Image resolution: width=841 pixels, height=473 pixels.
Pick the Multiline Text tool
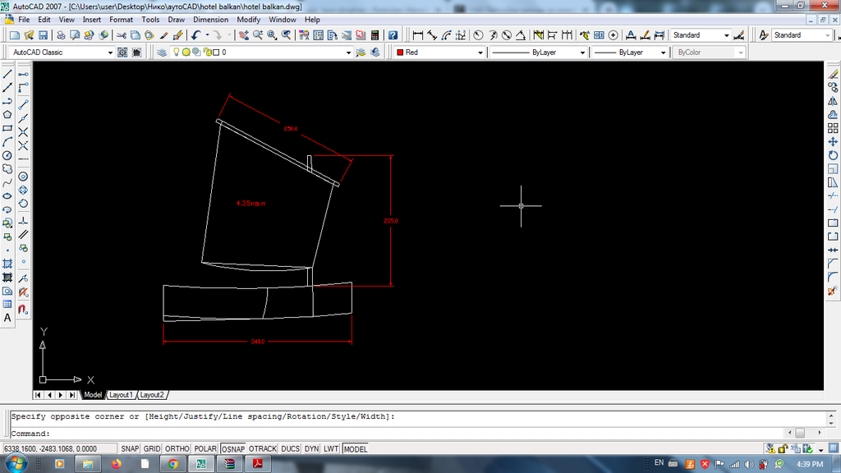tap(7, 318)
